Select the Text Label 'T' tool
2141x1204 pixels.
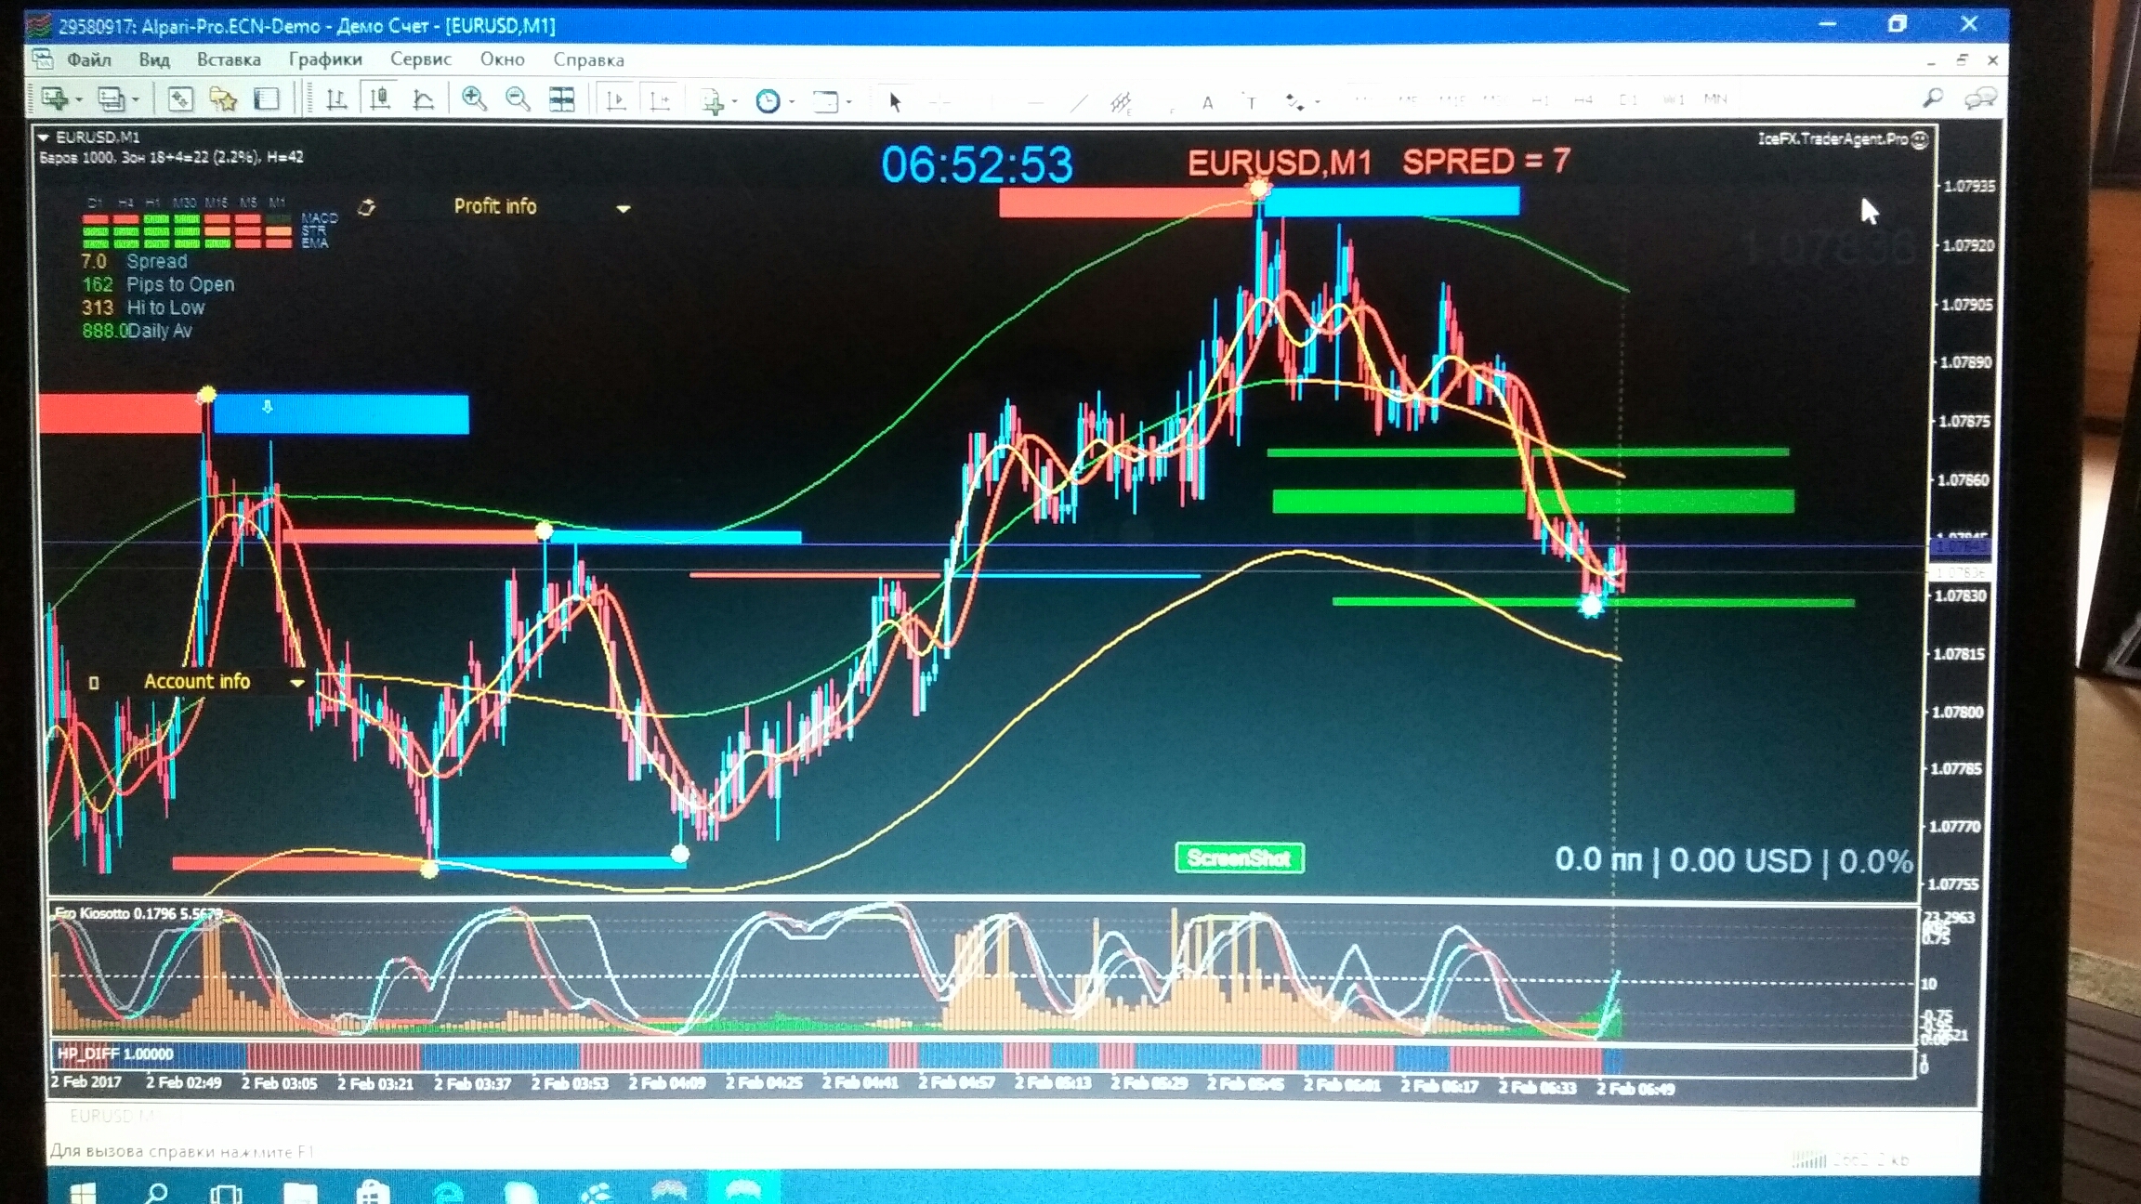[1251, 103]
